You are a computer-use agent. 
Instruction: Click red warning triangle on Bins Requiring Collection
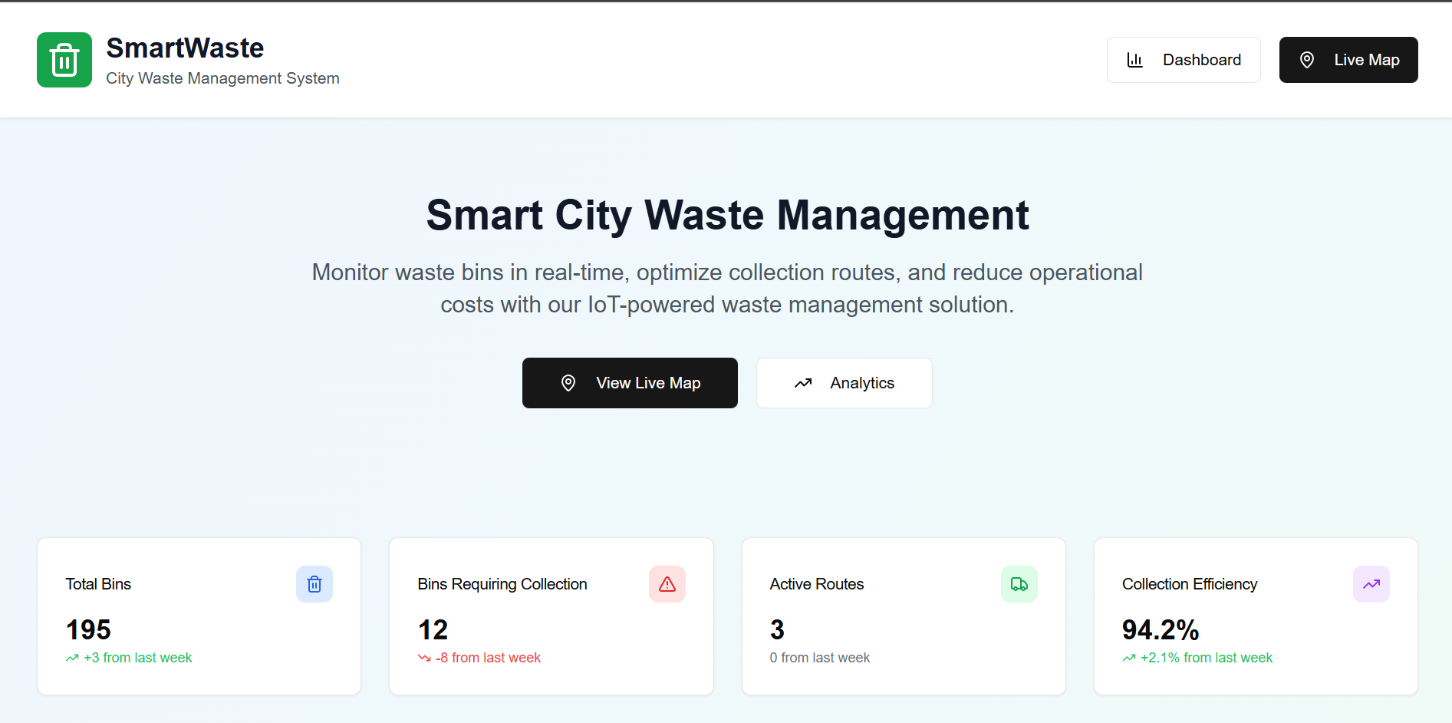(x=667, y=584)
